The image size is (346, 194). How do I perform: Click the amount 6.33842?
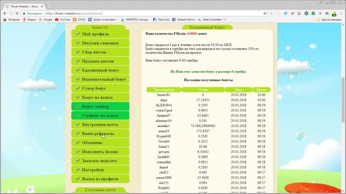click(203, 152)
